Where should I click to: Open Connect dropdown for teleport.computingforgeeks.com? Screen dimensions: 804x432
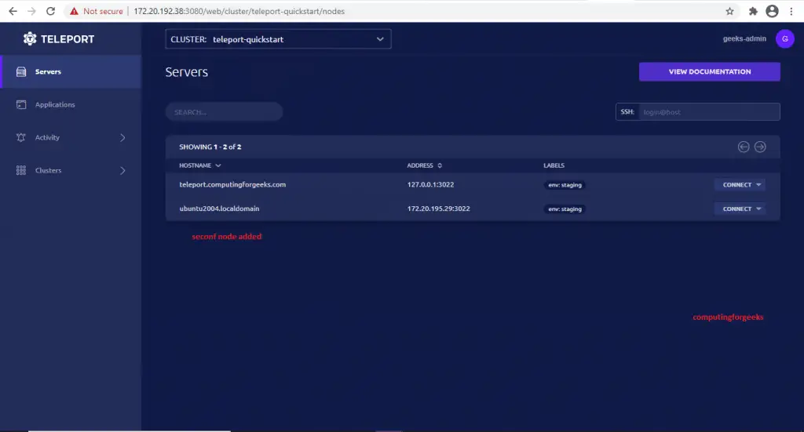click(x=740, y=185)
